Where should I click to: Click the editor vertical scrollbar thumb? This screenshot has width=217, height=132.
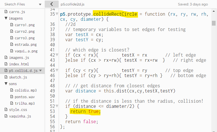tap(214, 23)
